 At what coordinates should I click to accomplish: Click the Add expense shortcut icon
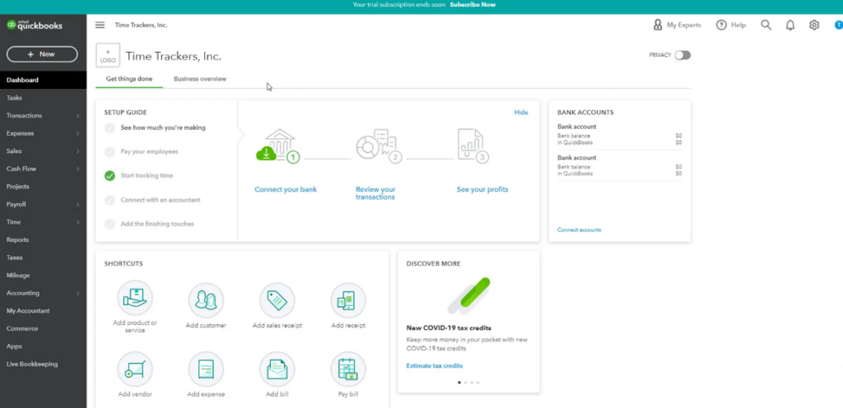click(x=206, y=369)
